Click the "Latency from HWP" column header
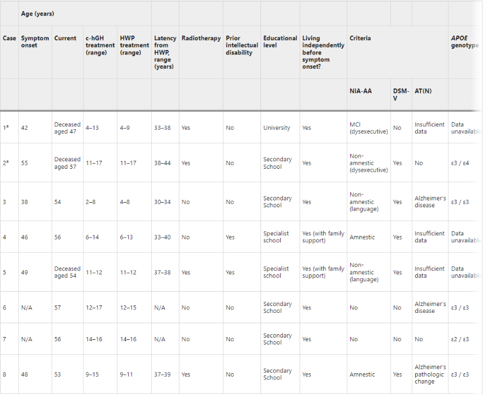The height and width of the screenshot is (395, 483). coord(165,52)
